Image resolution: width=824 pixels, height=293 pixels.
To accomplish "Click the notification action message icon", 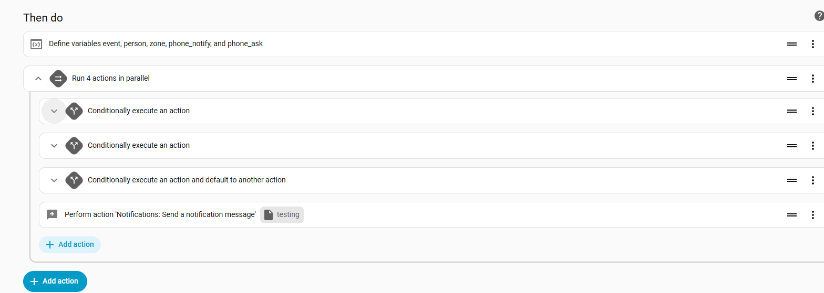I will (x=52, y=215).
